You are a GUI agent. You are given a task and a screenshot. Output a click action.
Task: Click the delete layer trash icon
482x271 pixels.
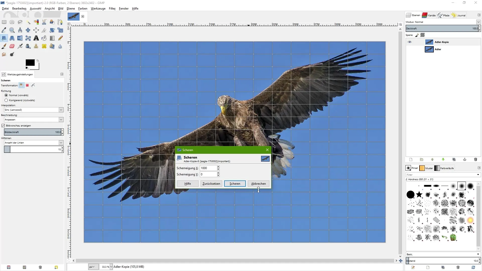[x=475, y=160]
